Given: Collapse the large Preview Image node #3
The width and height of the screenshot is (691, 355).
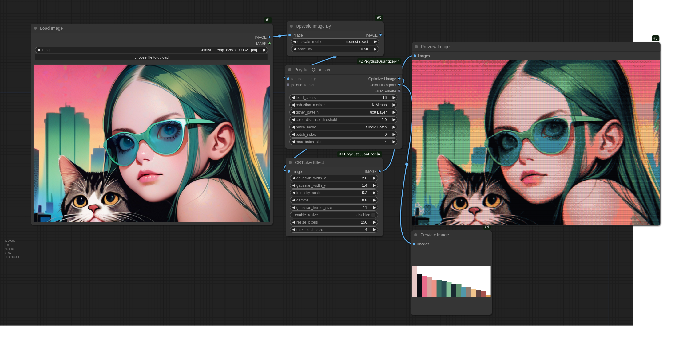Looking at the screenshot, I should pos(416,47).
